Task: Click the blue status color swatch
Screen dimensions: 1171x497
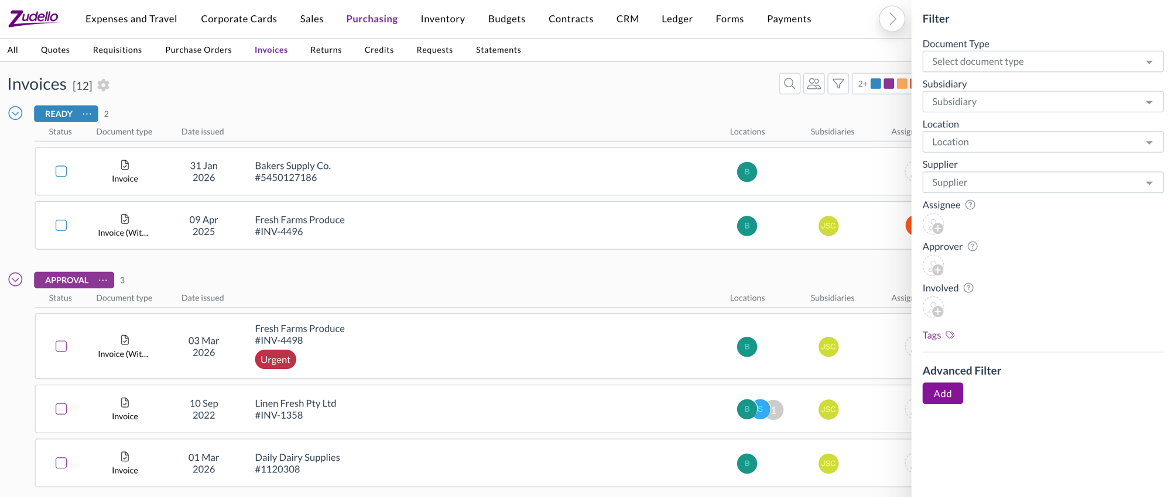Action: coord(876,84)
